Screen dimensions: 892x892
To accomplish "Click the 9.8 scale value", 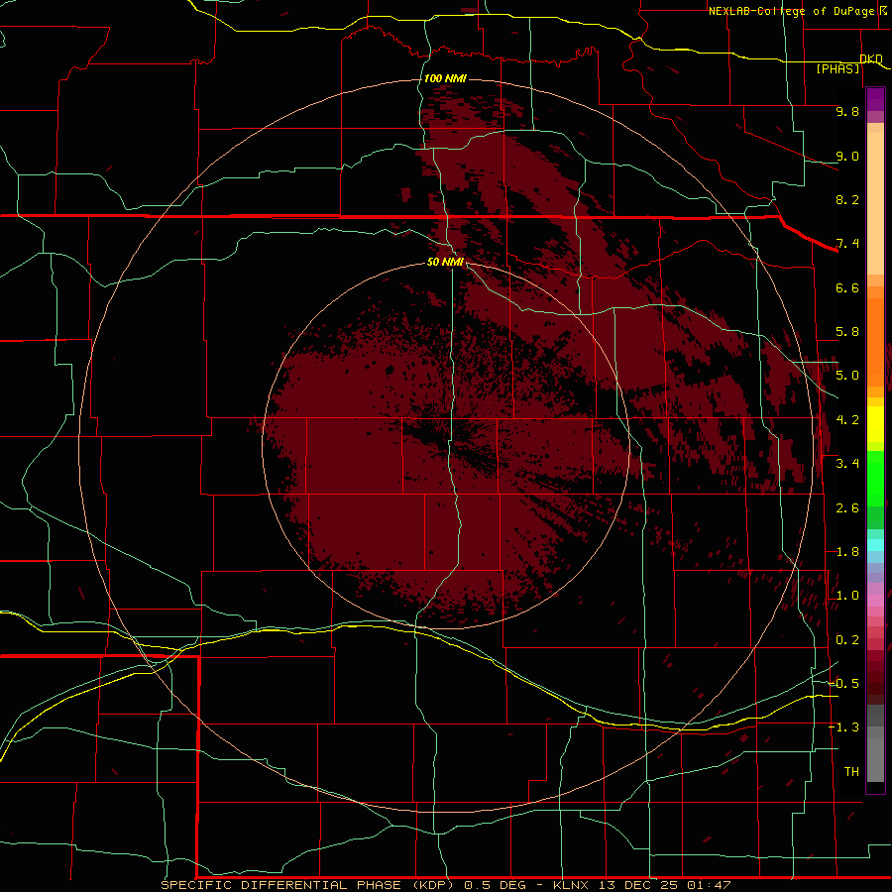I will 847,111.
